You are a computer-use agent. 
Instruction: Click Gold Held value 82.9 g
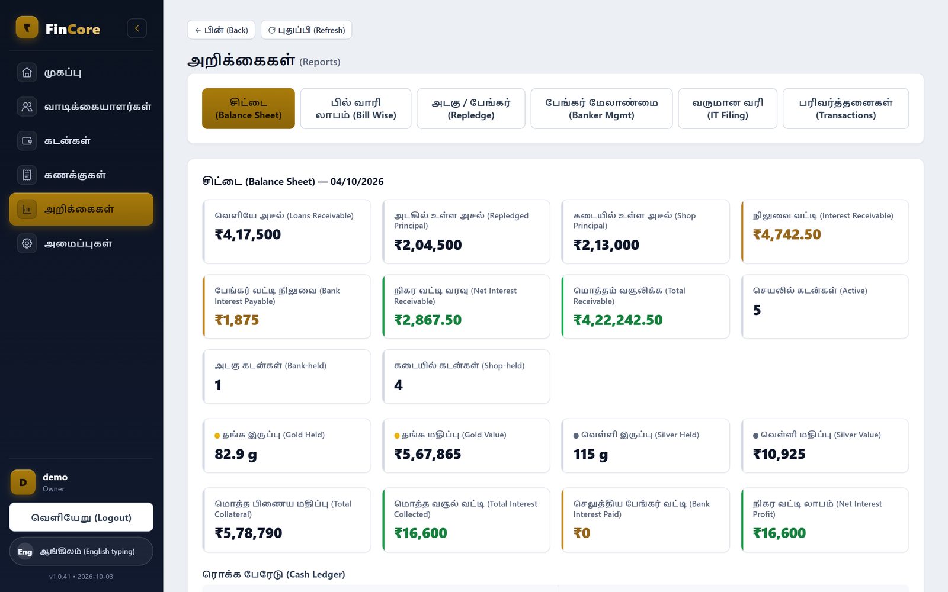236,454
